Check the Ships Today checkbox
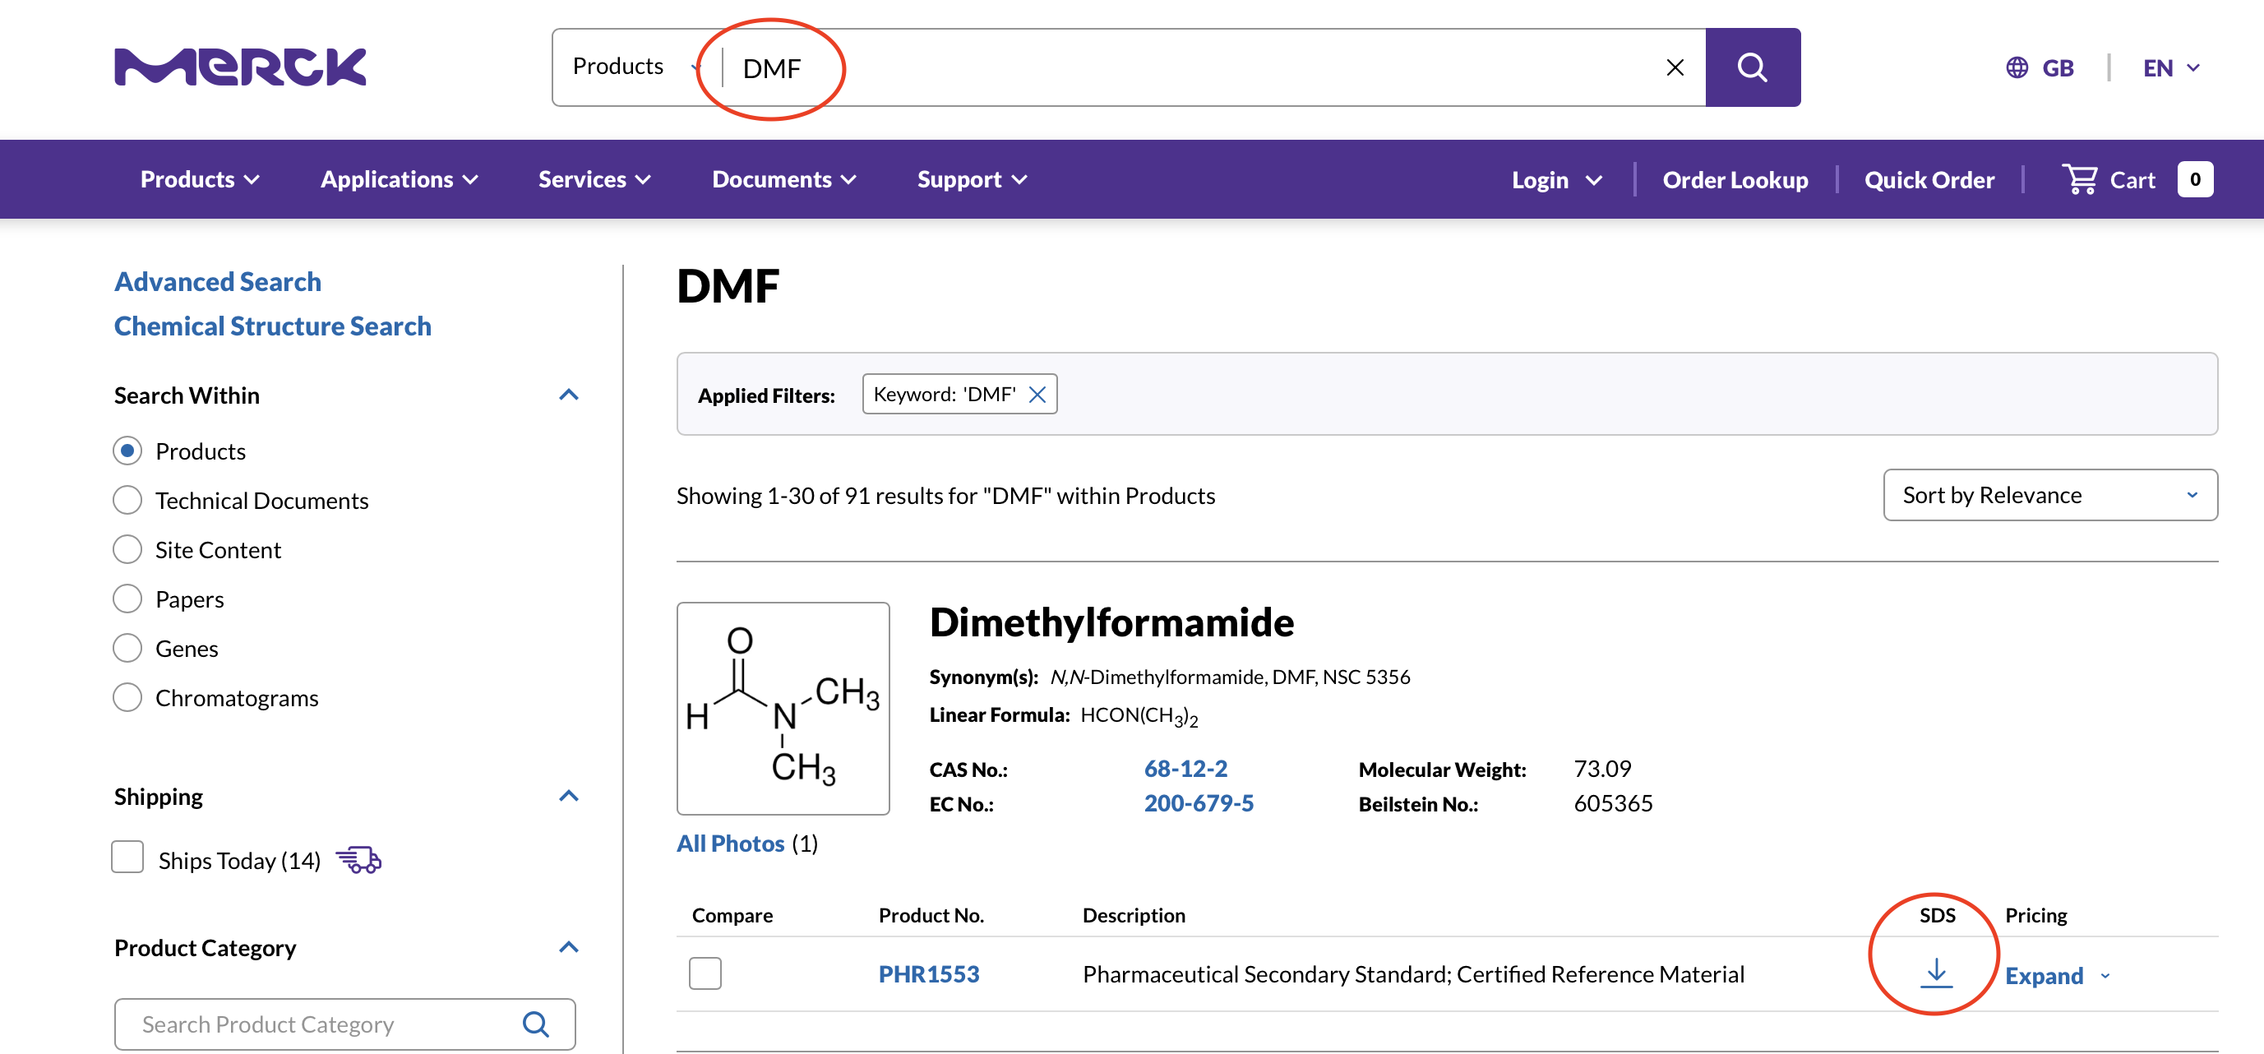 127,857
